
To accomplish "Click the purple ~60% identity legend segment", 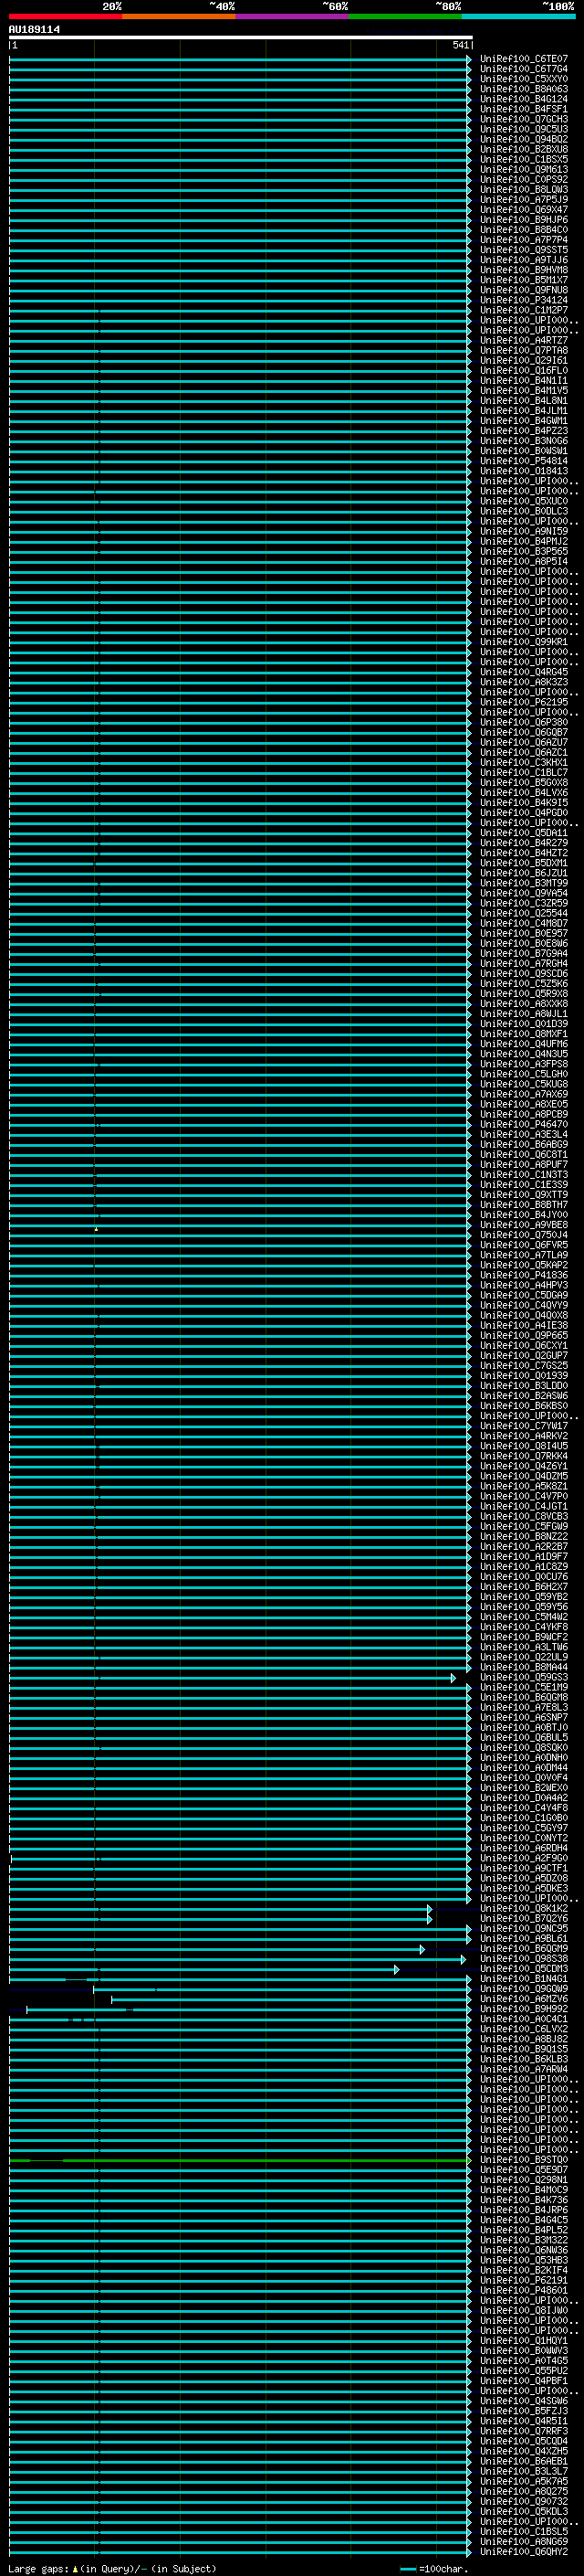I will (291, 16).
